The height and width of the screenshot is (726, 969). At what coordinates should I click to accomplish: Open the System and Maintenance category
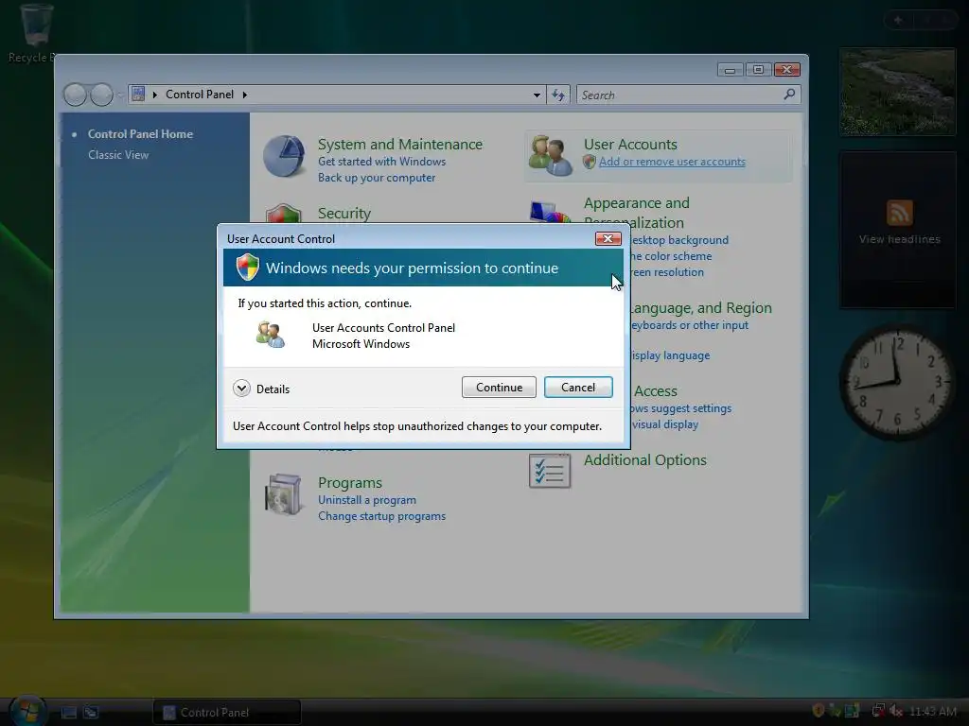point(400,144)
